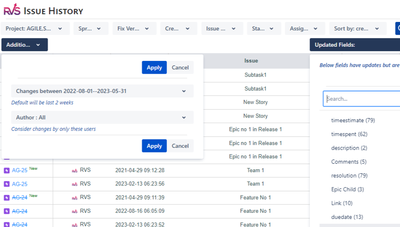Open the Project: AGILE filter dropdown

point(35,28)
